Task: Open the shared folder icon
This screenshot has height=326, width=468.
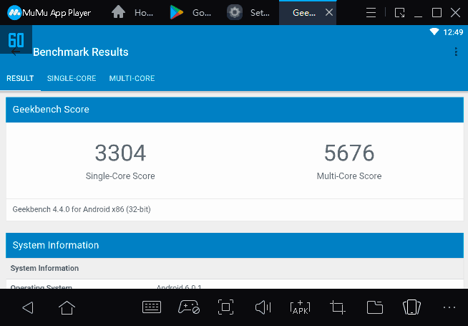Action: point(375,307)
